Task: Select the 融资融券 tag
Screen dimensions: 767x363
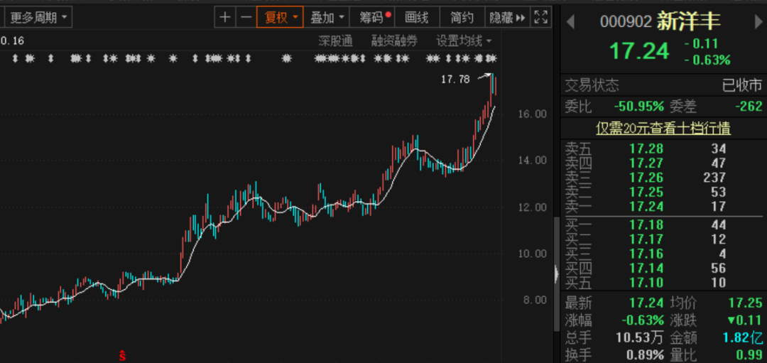Action: coord(394,40)
